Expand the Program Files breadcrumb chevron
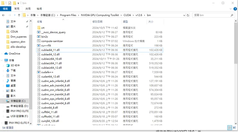 click(x=78, y=15)
